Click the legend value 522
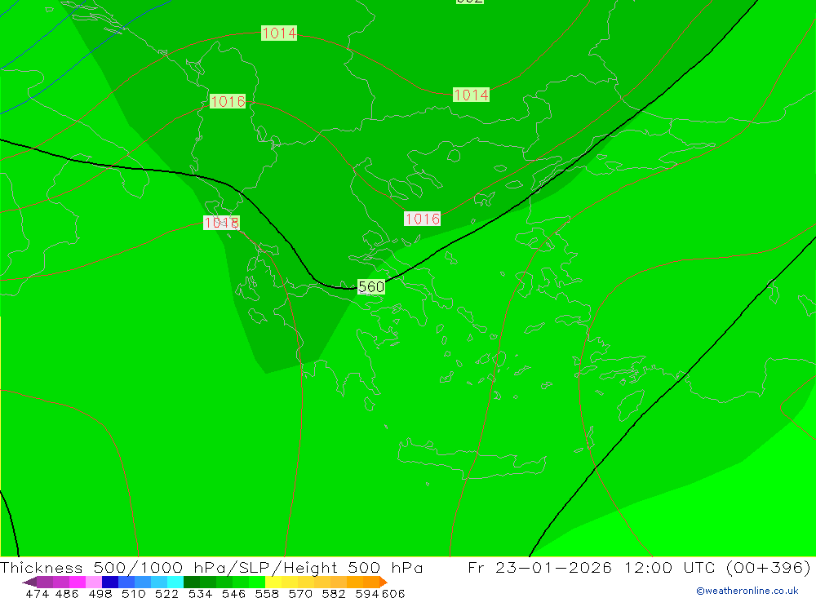 (x=167, y=594)
